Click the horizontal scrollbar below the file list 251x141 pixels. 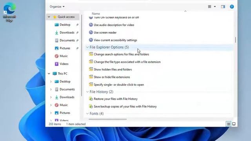click(107, 119)
